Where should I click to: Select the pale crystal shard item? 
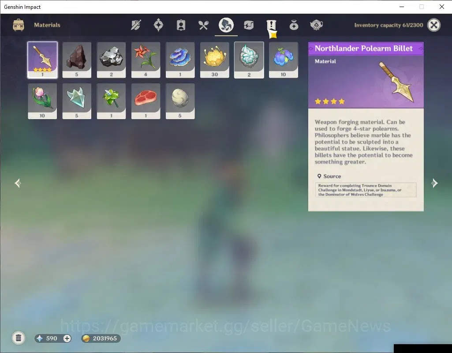coord(77,101)
